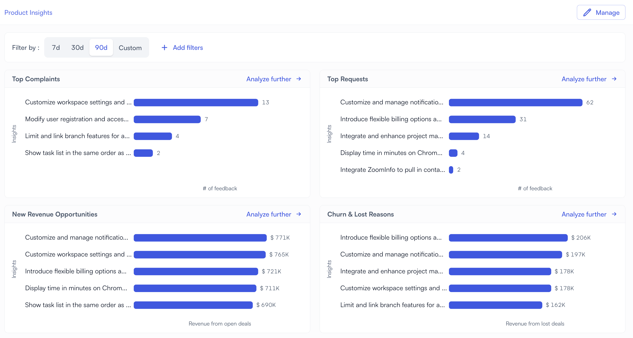Select the 7d filter
This screenshot has height=338, width=633.
[56, 48]
